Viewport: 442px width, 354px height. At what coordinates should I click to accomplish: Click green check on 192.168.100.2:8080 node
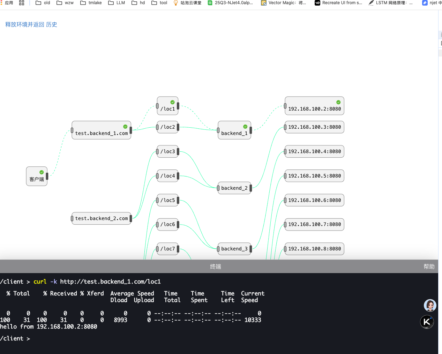click(x=338, y=102)
